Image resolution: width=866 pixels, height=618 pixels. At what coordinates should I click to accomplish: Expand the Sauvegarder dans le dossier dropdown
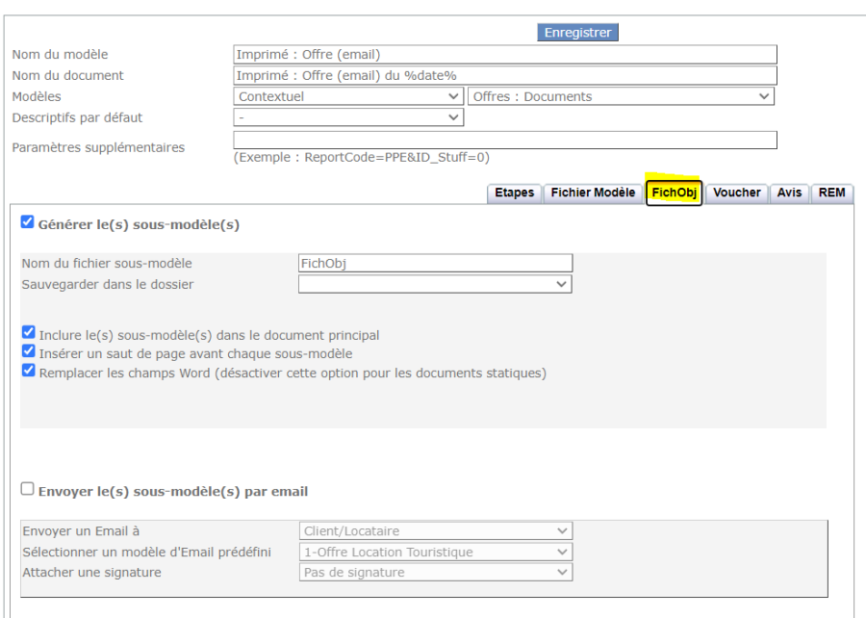435,285
